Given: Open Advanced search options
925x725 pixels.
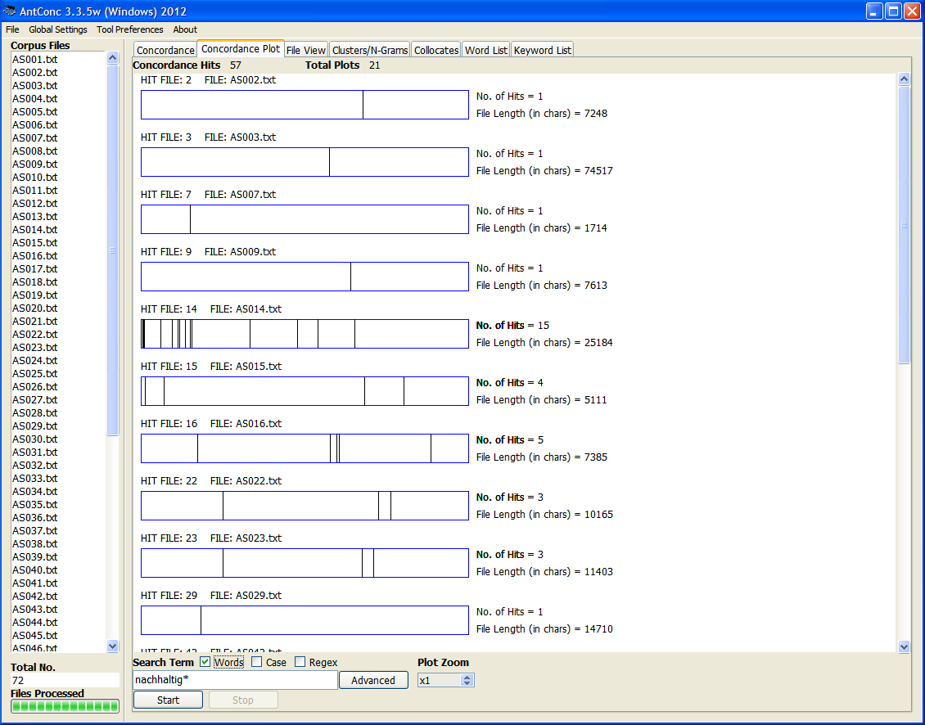Looking at the screenshot, I should click(372, 680).
